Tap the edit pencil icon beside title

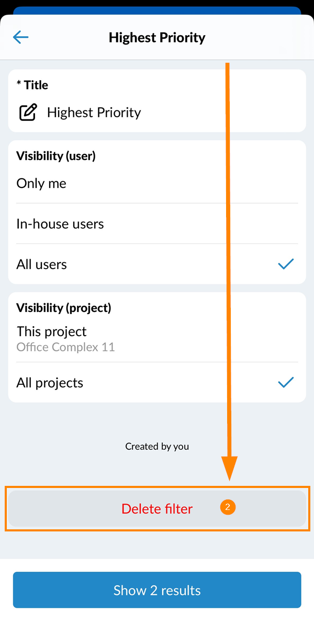tap(28, 113)
